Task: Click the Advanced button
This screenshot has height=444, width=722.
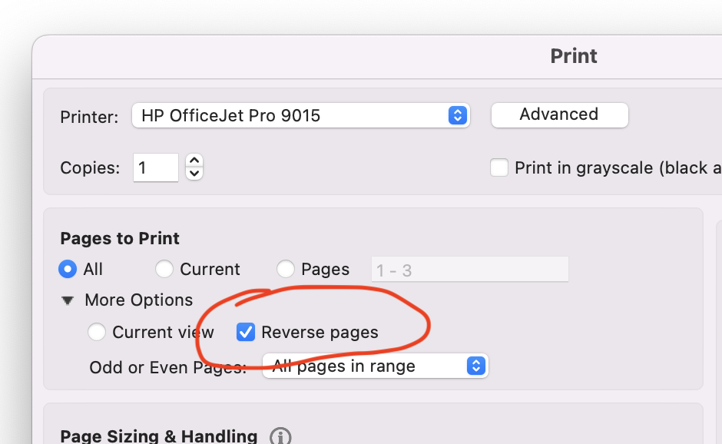Action: coord(559,114)
